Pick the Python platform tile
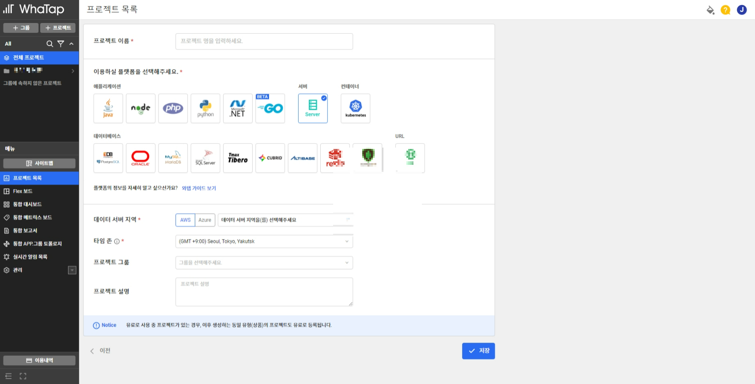 point(205,108)
